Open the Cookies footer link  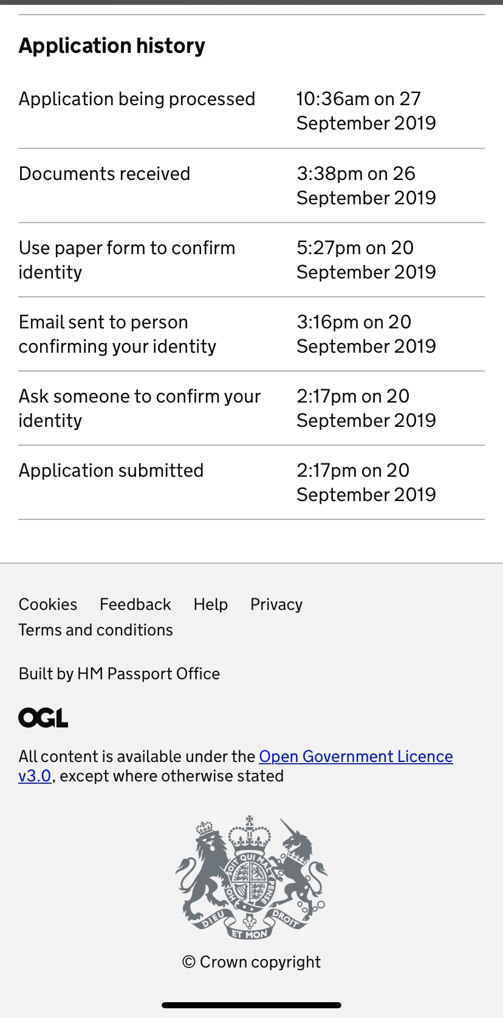[x=48, y=604]
